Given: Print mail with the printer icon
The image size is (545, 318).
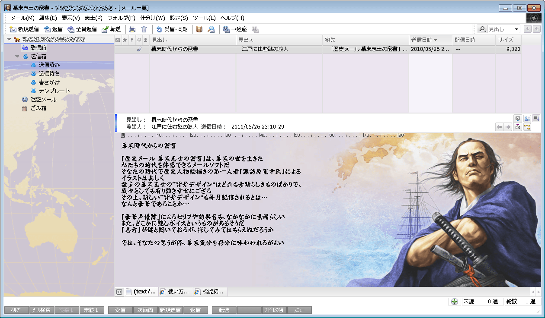Looking at the screenshot, I should point(132,29).
